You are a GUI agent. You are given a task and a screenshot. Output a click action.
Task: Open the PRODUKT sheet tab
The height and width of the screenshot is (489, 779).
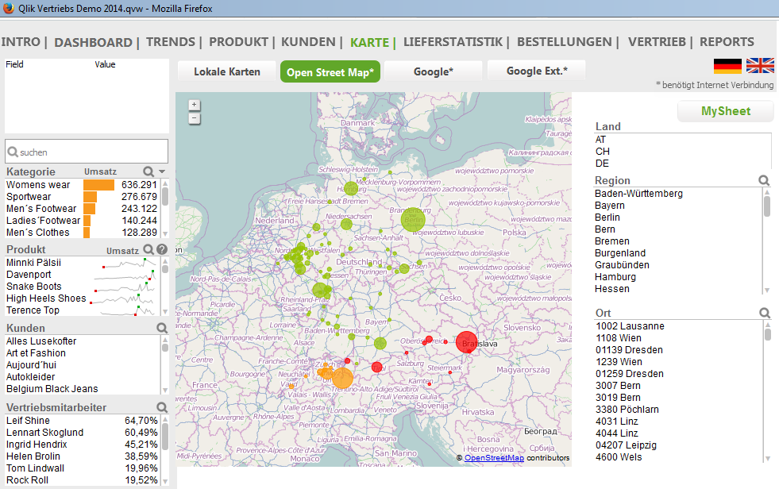[x=238, y=42]
